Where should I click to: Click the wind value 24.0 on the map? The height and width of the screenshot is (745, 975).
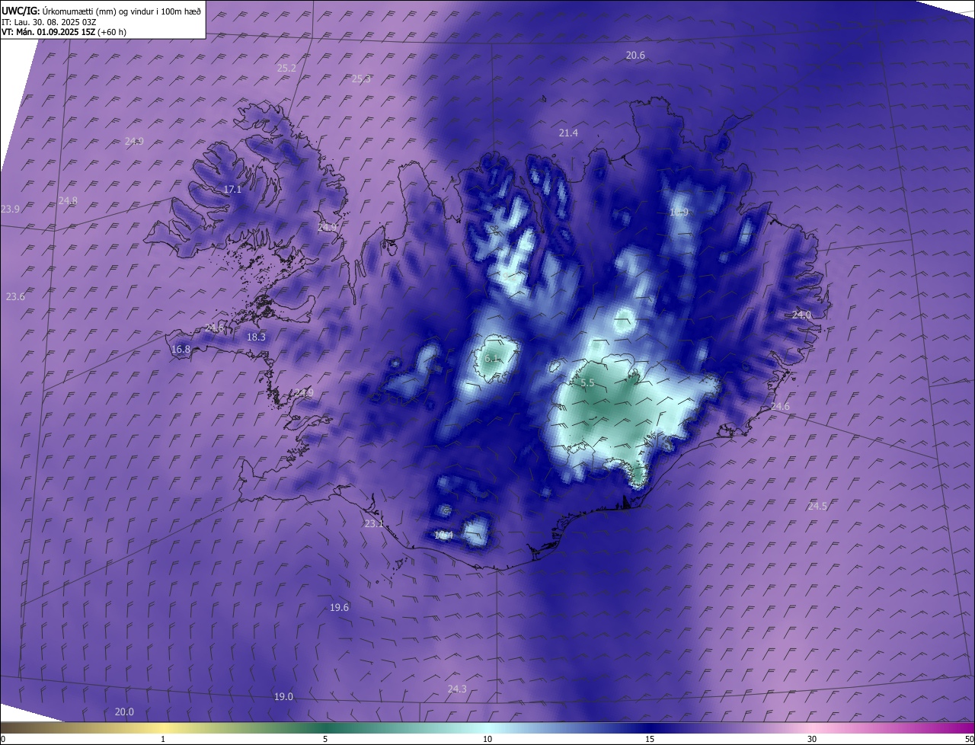pos(801,315)
